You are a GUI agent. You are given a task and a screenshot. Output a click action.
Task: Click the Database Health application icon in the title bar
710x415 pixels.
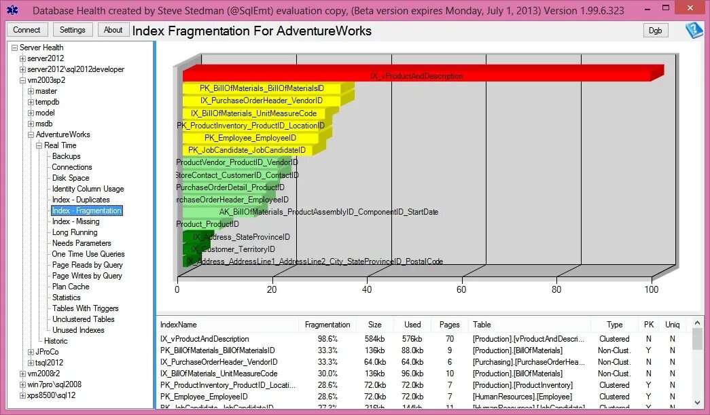tap(12, 7)
